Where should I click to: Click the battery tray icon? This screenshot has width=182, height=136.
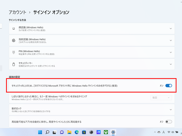pos(177,132)
